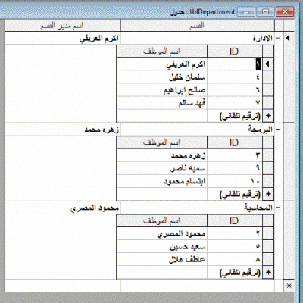Image resolution: width=303 pixels, height=303 pixels.
Task: Select the row selector for زهره محمد employee
Action: [x=268, y=155]
